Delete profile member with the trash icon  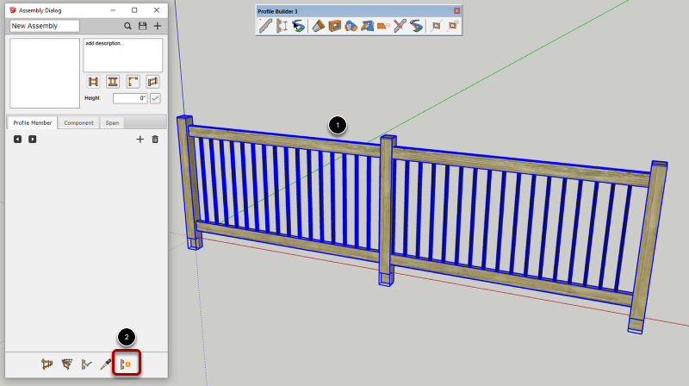click(155, 139)
